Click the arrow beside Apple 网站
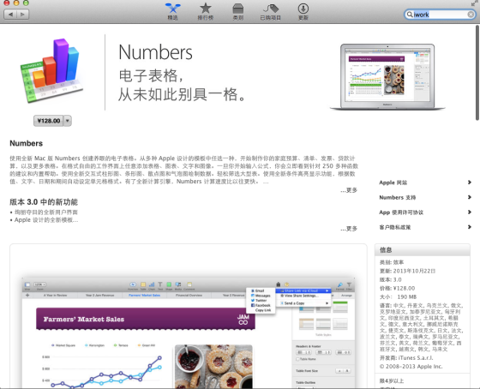Viewport: 480px width, 389px height. [x=470, y=183]
